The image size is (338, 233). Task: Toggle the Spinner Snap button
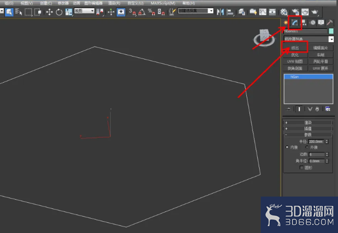coord(161,12)
